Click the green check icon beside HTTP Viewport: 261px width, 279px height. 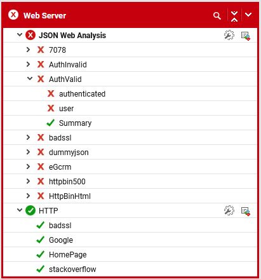(30, 210)
